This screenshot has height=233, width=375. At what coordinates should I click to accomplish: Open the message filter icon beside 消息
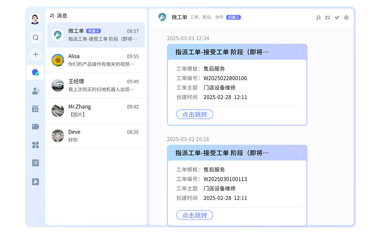click(x=52, y=15)
